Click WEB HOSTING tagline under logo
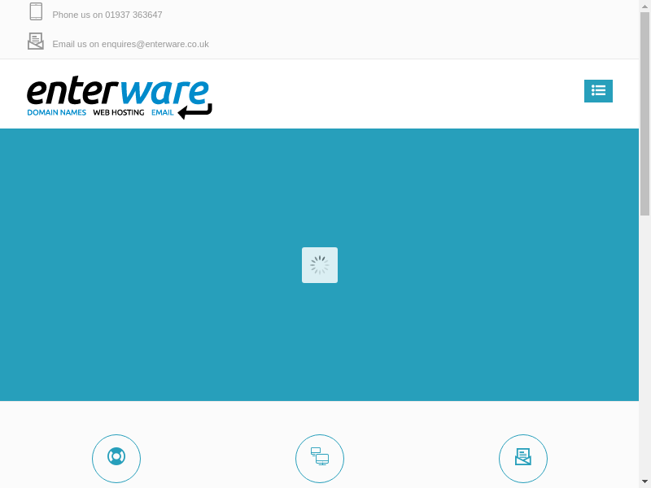Viewport: 651px width, 488px height. 118,112
